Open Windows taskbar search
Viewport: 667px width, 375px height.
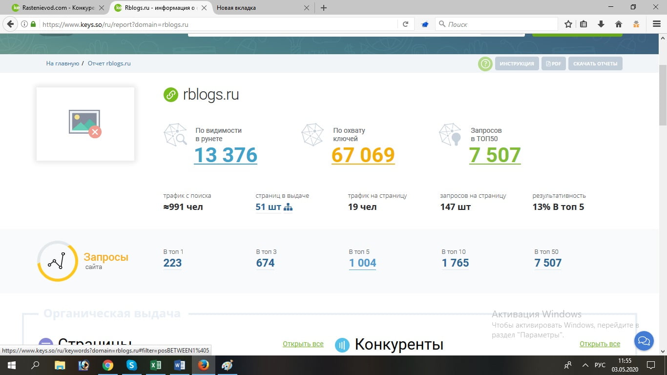(x=35, y=365)
